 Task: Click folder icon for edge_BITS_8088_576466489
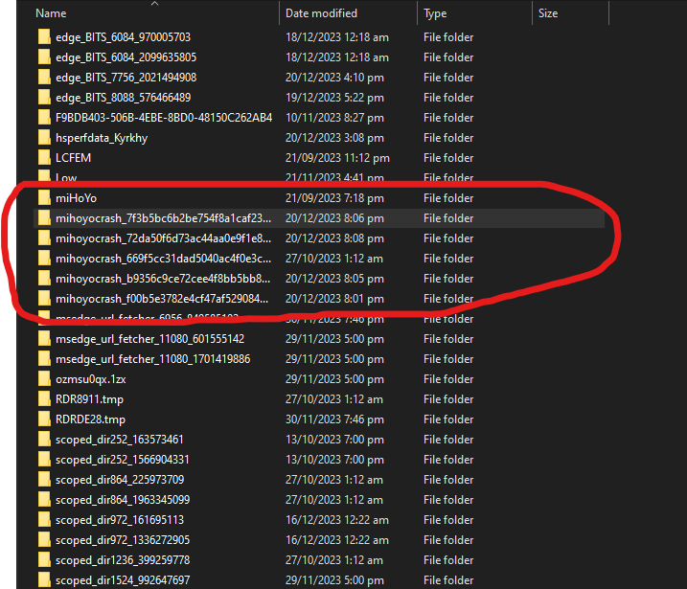click(44, 98)
